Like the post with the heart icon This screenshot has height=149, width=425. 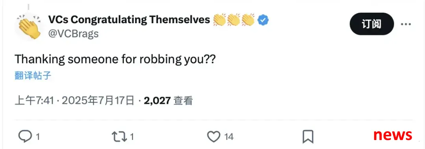tap(214, 136)
